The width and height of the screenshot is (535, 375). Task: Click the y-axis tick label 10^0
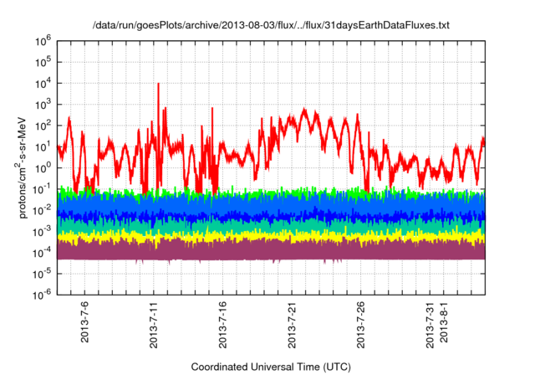[43, 168]
